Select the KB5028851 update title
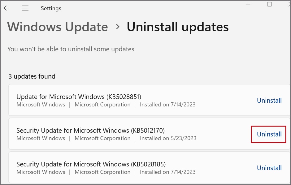 click(79, 97)
